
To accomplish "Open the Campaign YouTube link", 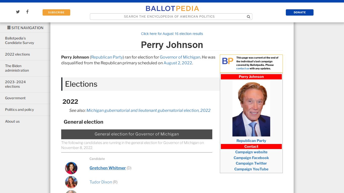I will [x=251, y=169].
